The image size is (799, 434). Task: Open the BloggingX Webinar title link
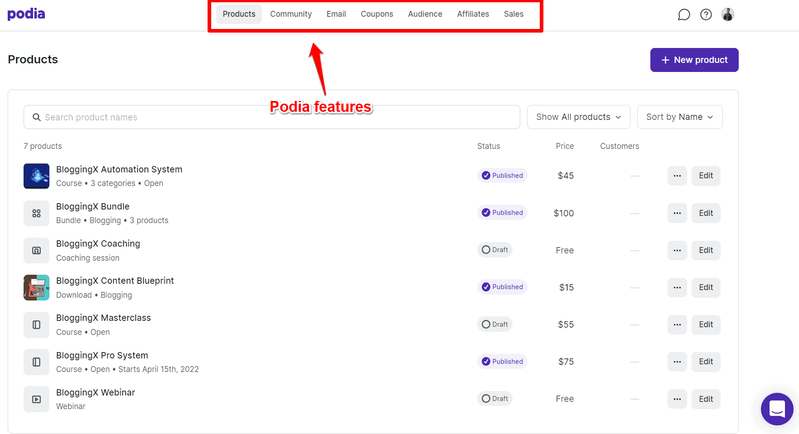(96, 392)
